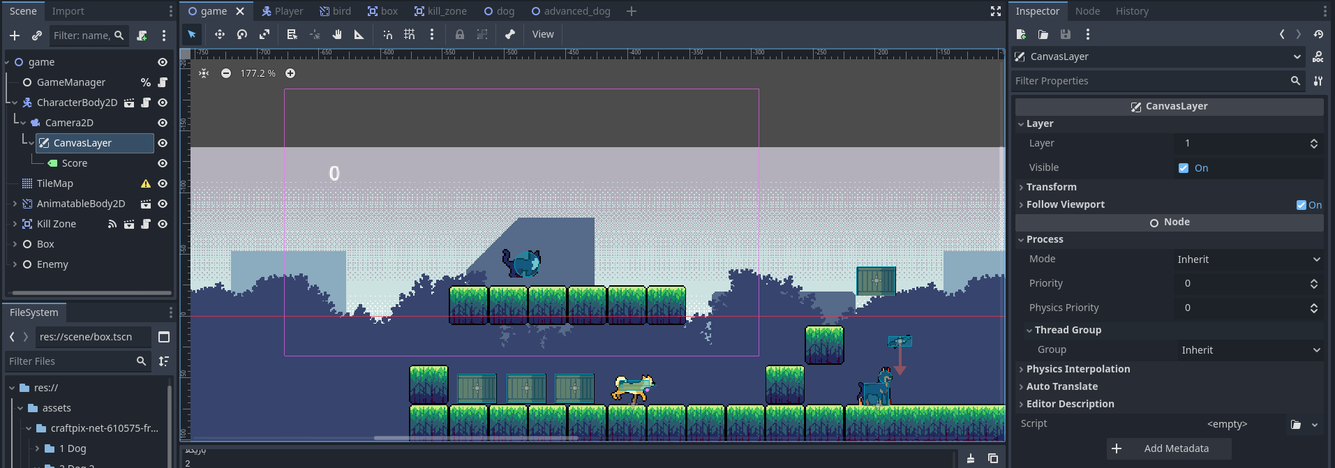Click the lock selected node icon
Image resolution: width=1335 pixels, height=468 pixels.
pos(459,34)
